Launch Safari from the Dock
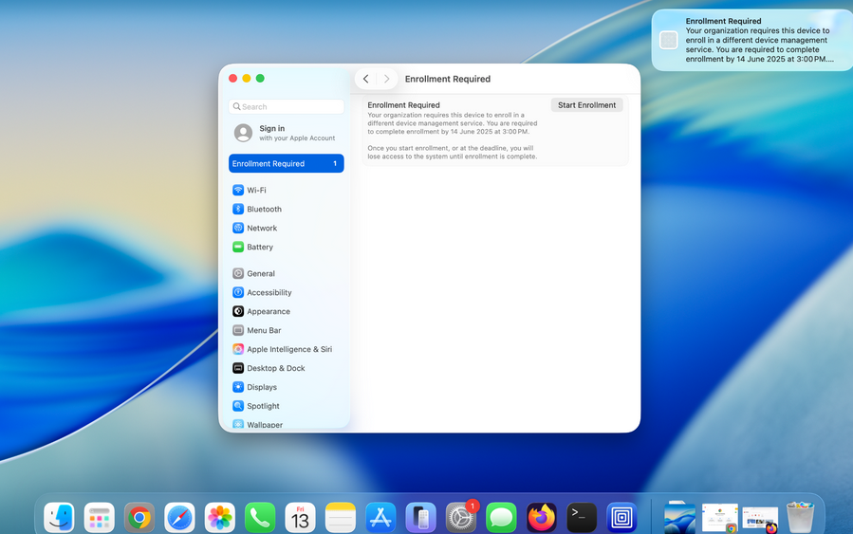This screenshot has height=534, width=853. 179,517
